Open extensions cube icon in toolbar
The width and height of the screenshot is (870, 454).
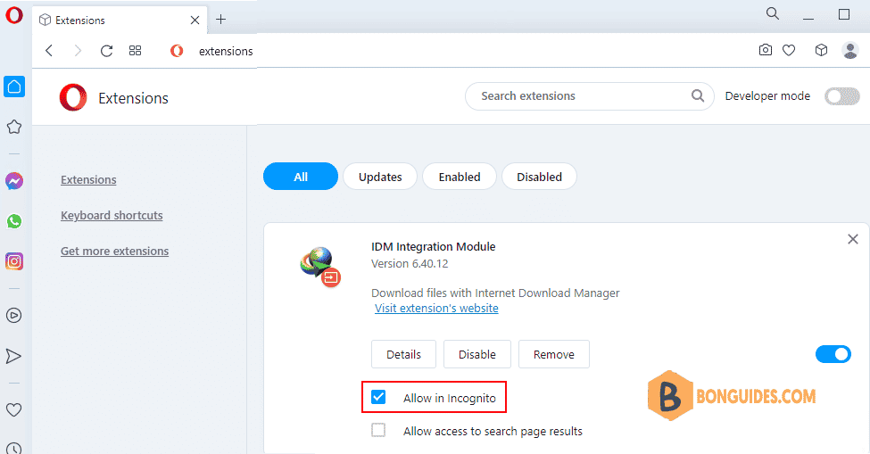(821, 50)
